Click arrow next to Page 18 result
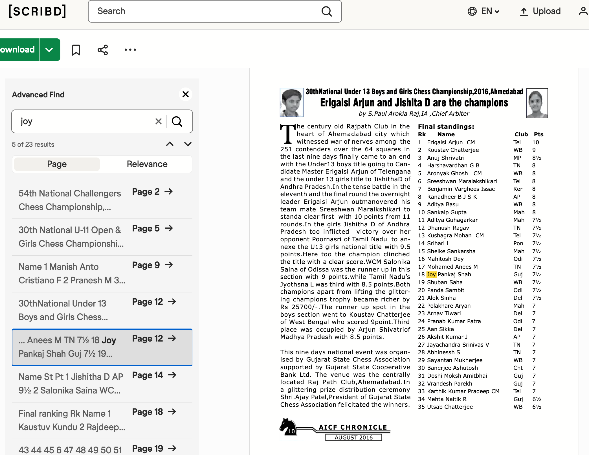589x455 pixels. 172,412
